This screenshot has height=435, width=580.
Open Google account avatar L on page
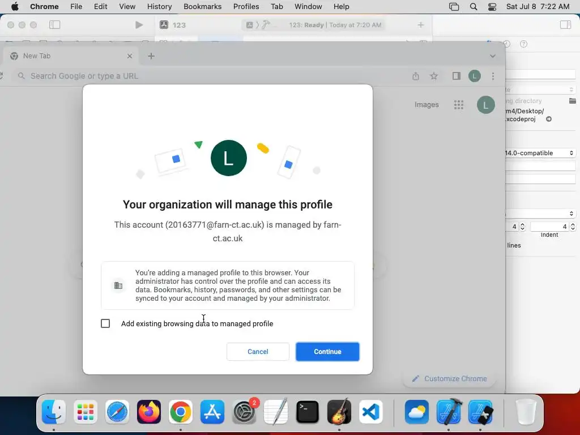(x=485, y=105)
